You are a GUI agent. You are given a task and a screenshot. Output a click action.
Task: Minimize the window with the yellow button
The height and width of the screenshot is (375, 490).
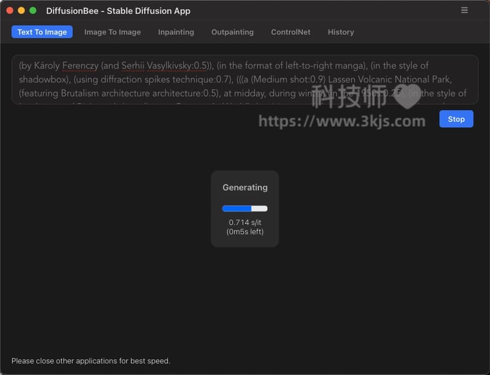pyautogui.click(x=21, y=10)
